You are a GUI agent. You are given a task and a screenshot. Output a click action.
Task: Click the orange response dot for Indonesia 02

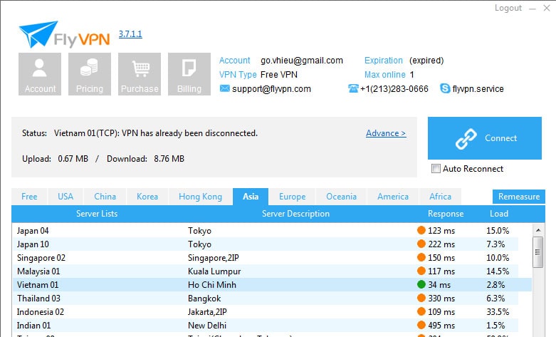click(421, 311)
